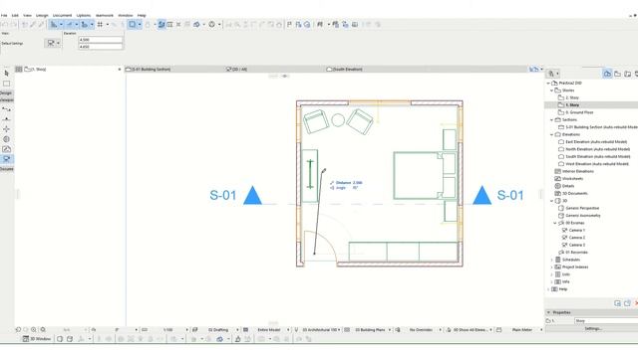The height and width of the screenshot is (358, 638).
Task: Select the crosshair tool in the toolbox
Action: coord(7,129)
